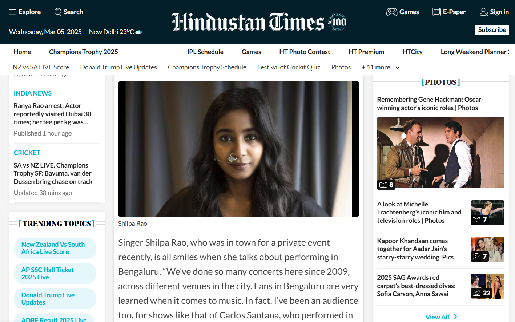Open the Ranya Rao arrest article
This screenshot has height=322, width=515.
point(52,114)
